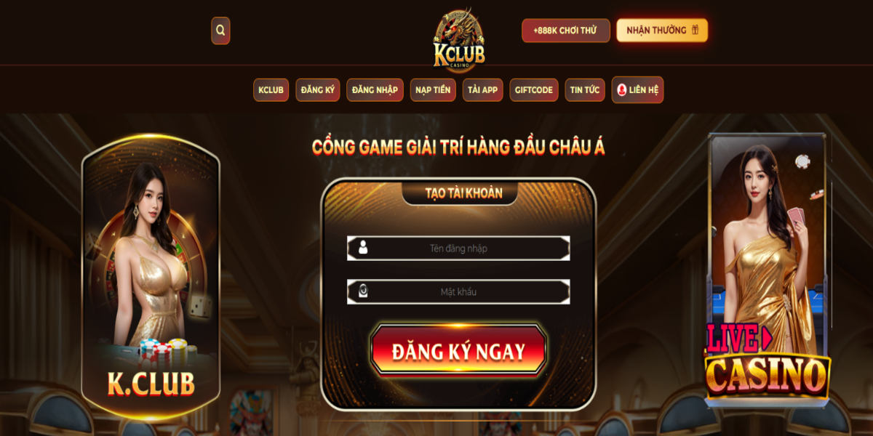Click the Live Casino play arrow icon

tap(765, 339)
